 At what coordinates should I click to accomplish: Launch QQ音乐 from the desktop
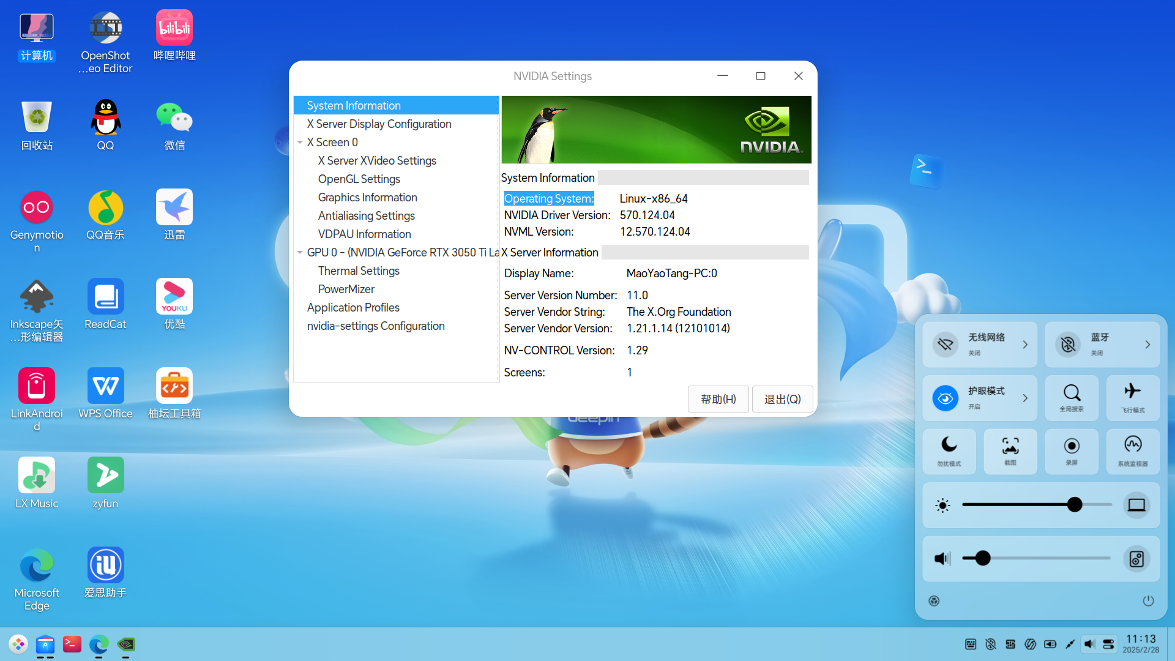[x=105, y=215]
